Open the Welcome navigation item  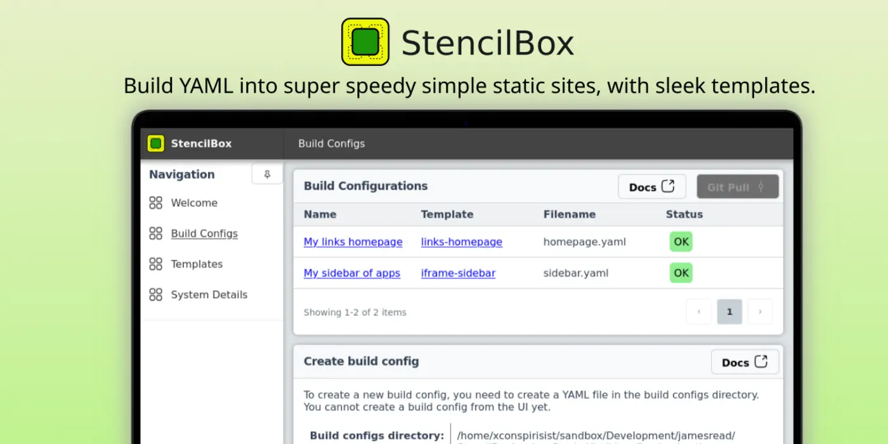pyautogui.click(x=194, y=203)
